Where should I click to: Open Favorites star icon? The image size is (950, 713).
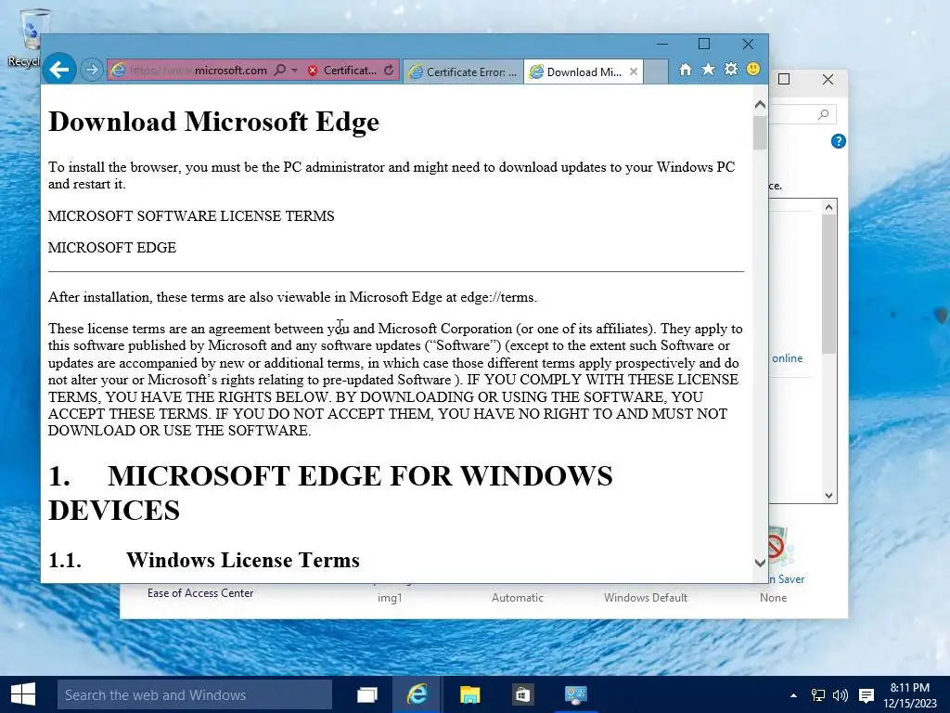(708, 70)
